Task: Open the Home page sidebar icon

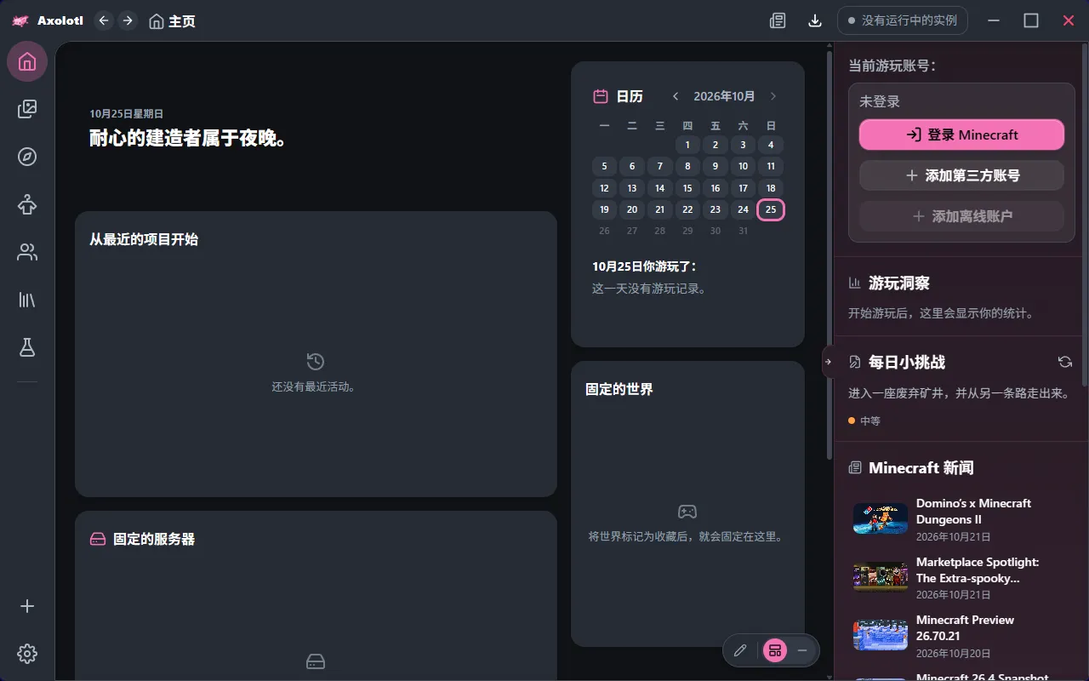Action: click(27, 61)
